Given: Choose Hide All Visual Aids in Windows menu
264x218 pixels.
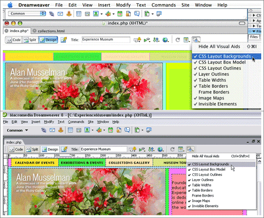Looking at the screenshot, I should pos(221,156).
